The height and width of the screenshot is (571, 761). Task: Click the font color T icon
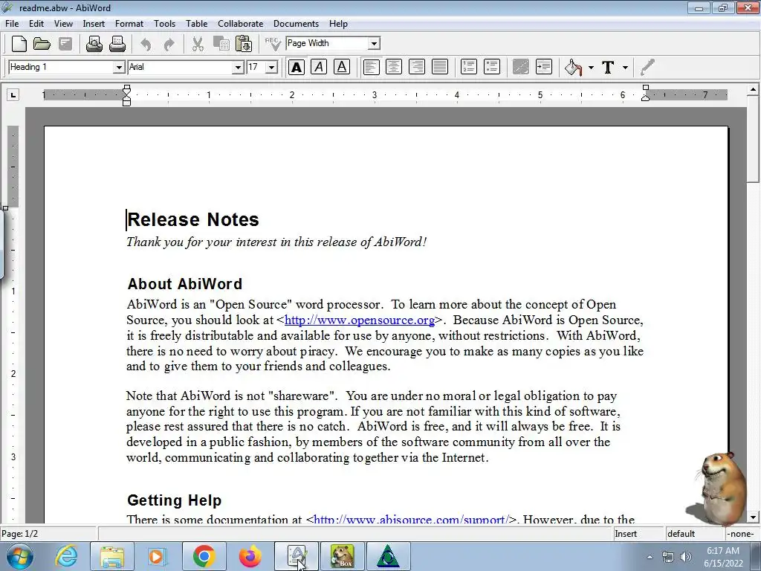(608, 67)
